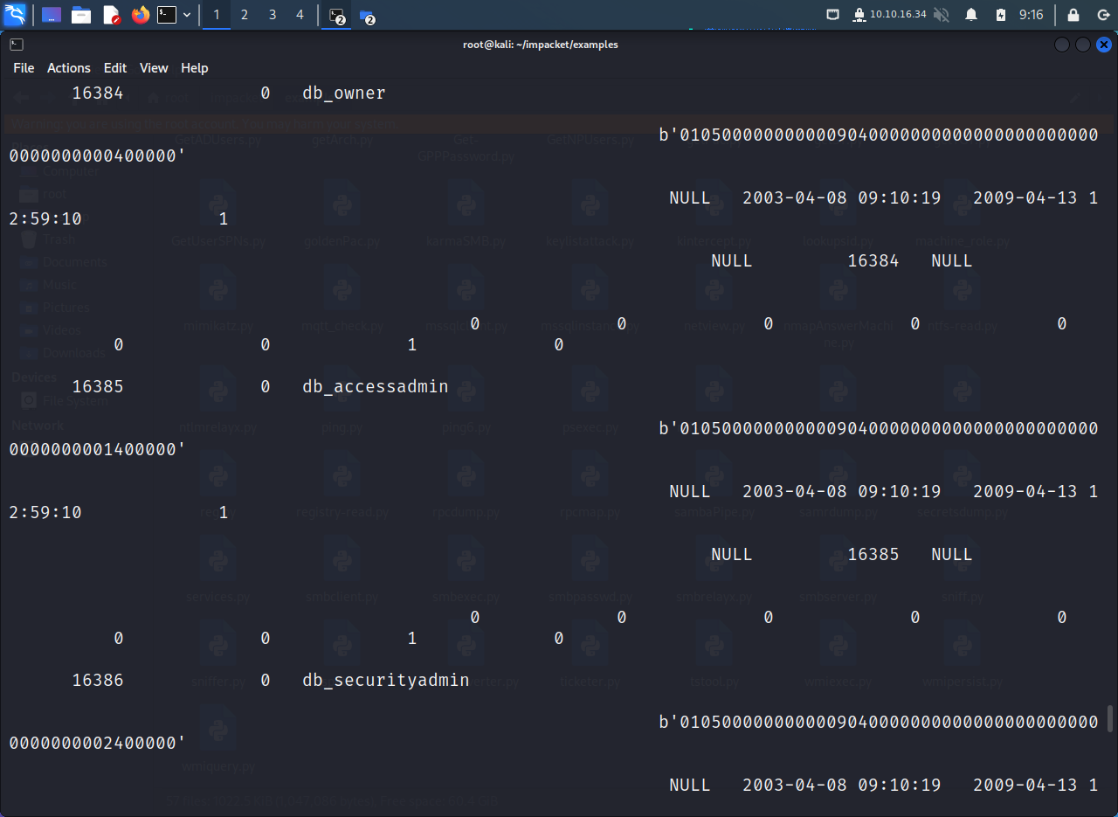Select the terminal windows taskbar group
1118x817 pixels.
tap(337, 16)
